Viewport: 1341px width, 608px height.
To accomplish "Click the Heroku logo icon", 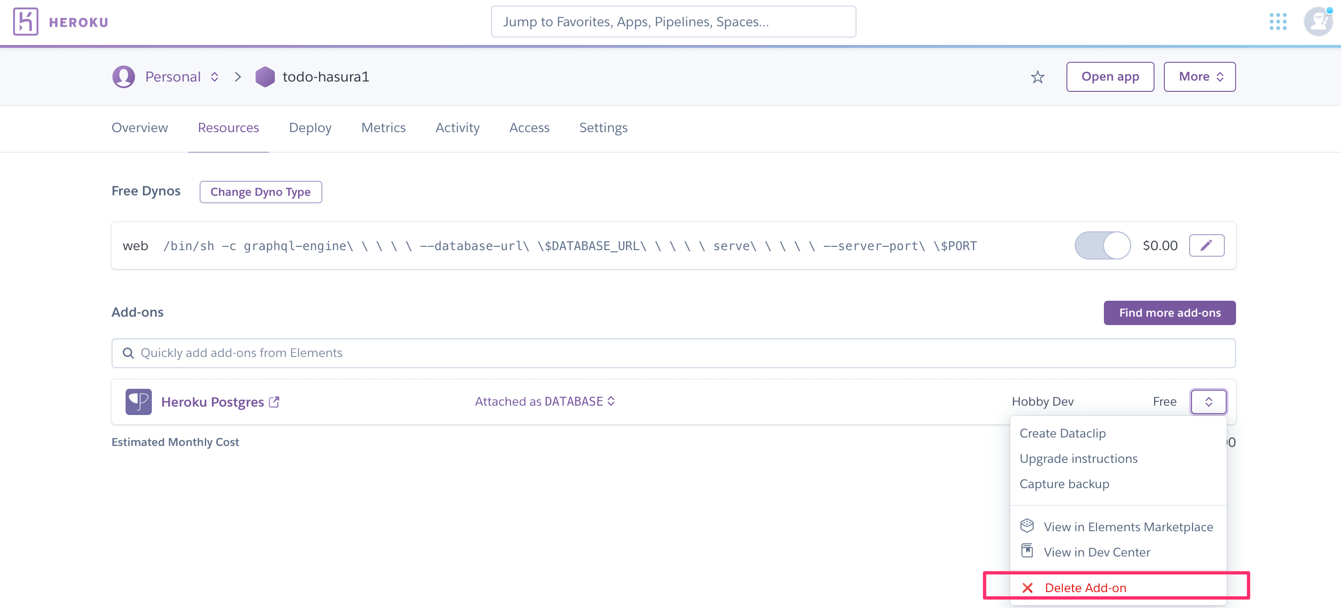I will pyautogui.click(x=25, y=22).
